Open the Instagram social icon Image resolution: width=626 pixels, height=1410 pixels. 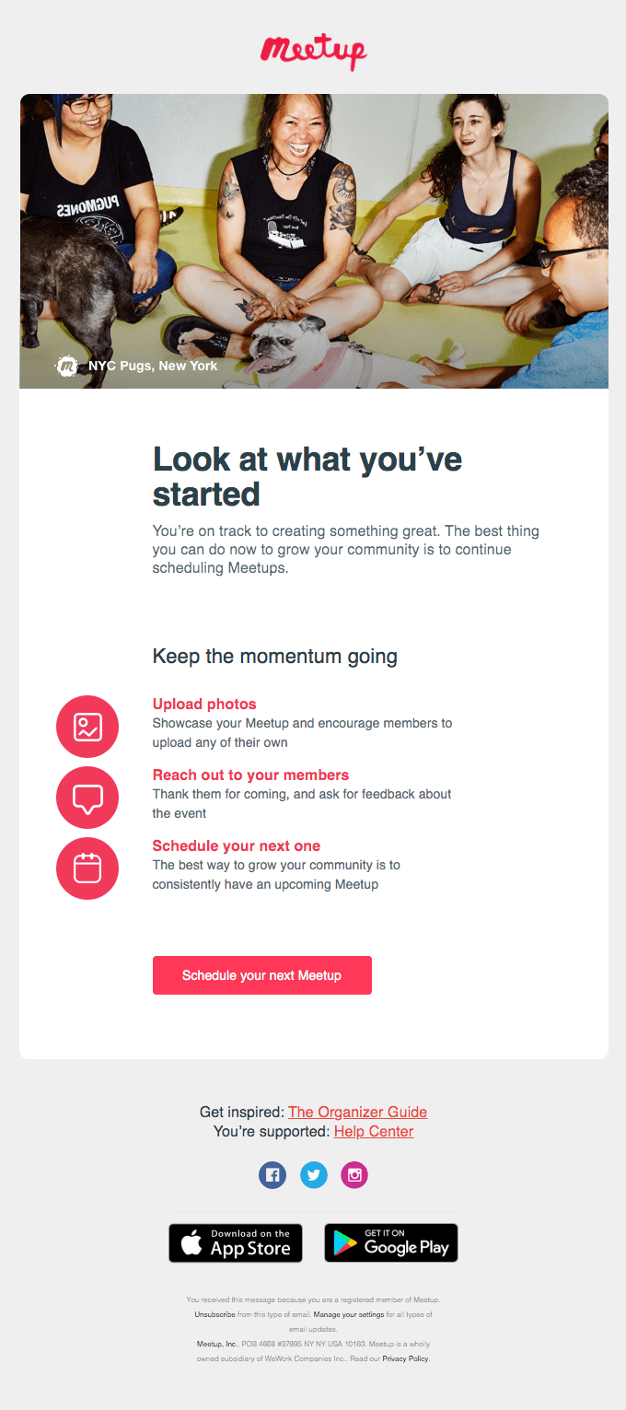point(354,1175)
